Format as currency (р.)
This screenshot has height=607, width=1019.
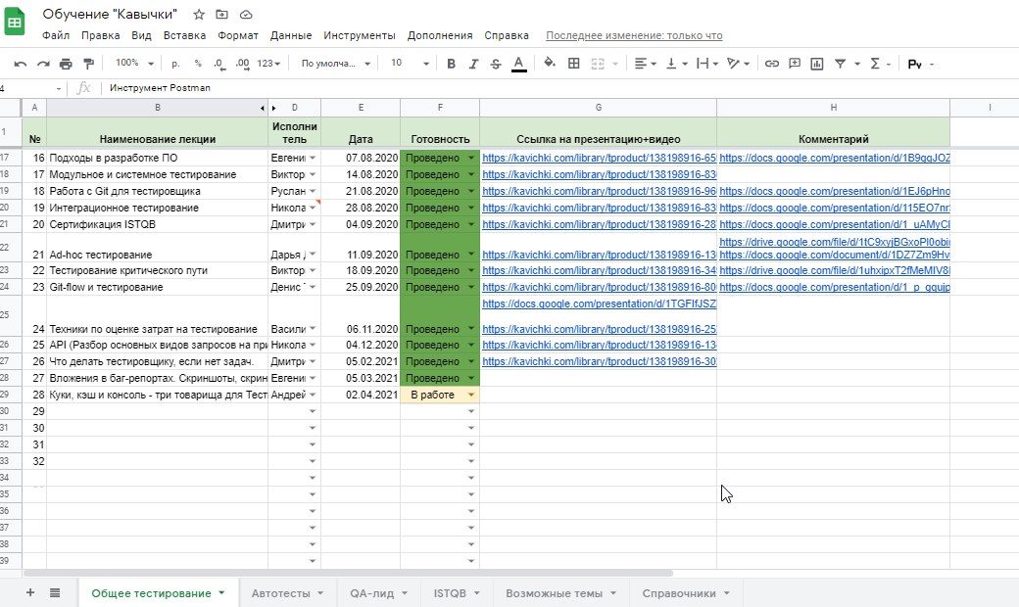coord(175,64)
